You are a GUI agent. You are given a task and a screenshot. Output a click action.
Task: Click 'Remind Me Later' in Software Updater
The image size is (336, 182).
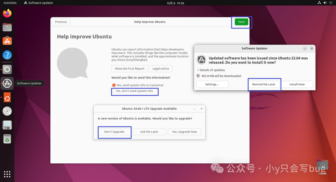point(264,84)
